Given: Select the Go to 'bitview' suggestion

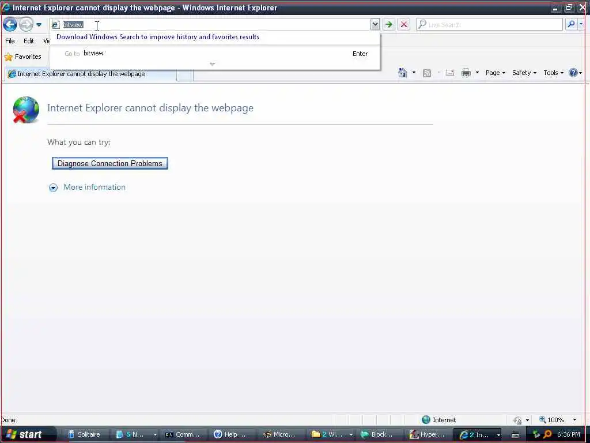Looking at the screenshot, I should [x=215, y=54].
